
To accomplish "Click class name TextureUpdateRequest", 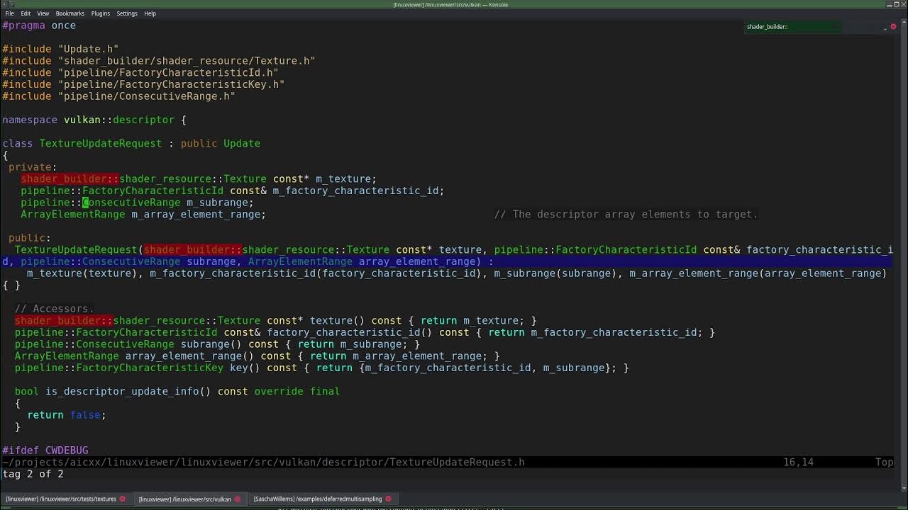I will tap(101, 143).
